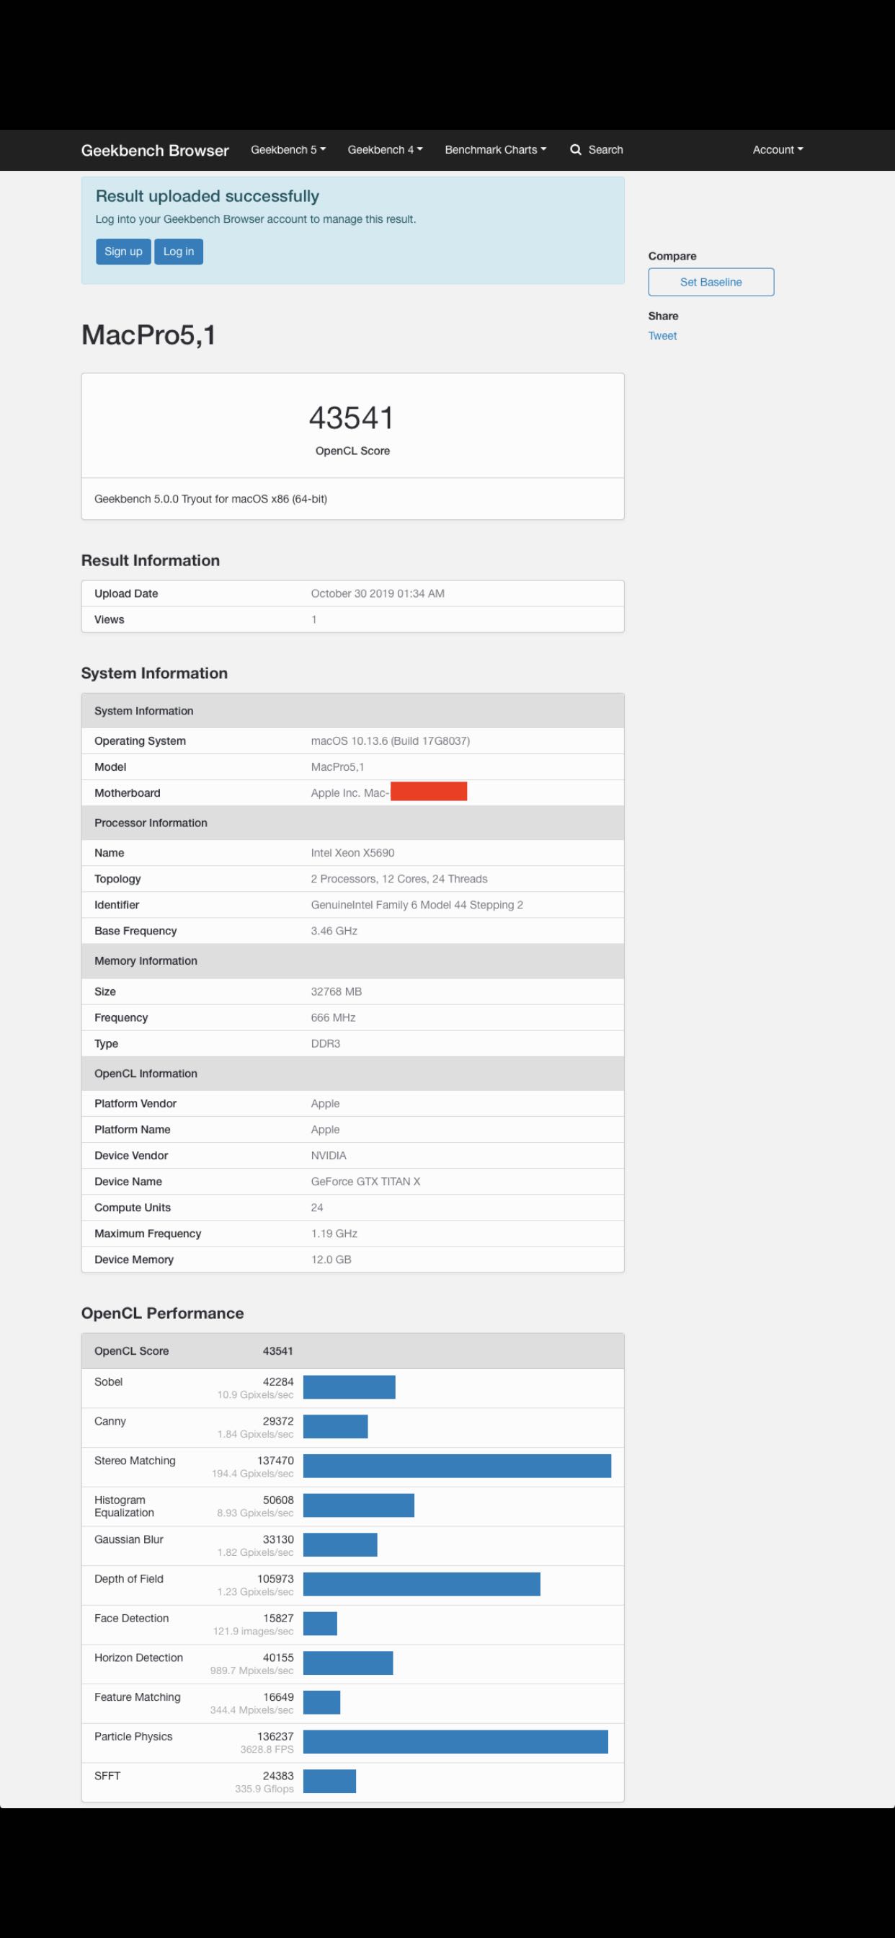Share result via Tweet link

coord(662,335)
